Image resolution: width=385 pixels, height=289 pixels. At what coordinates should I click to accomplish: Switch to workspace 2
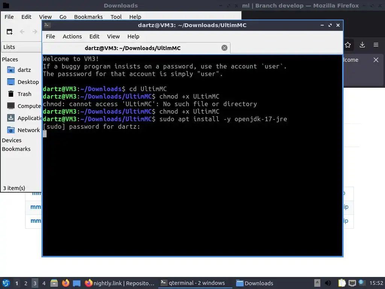(26, 283)
